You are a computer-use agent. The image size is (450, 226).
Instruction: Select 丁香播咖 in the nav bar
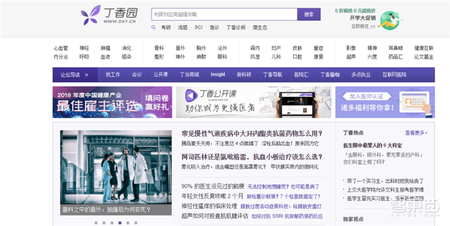click(x=330, y=75)
